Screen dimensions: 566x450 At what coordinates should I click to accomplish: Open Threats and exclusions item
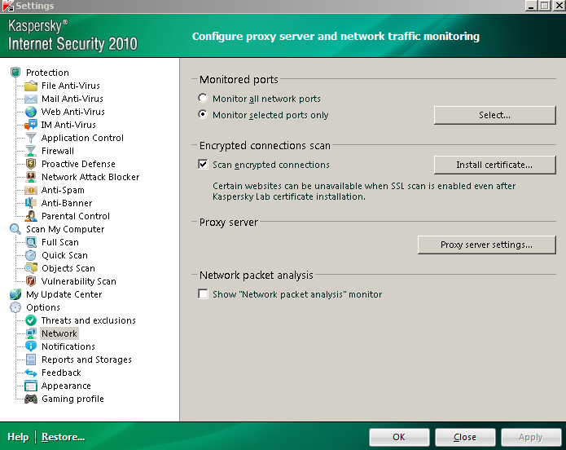(x=89, y=320)
